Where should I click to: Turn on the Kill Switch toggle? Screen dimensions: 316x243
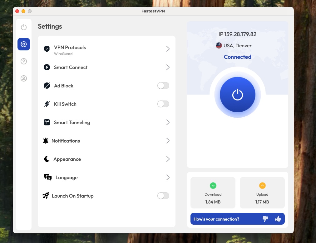coord(163,104)
